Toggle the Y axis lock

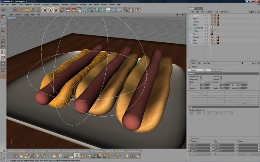tap(50, 10)
